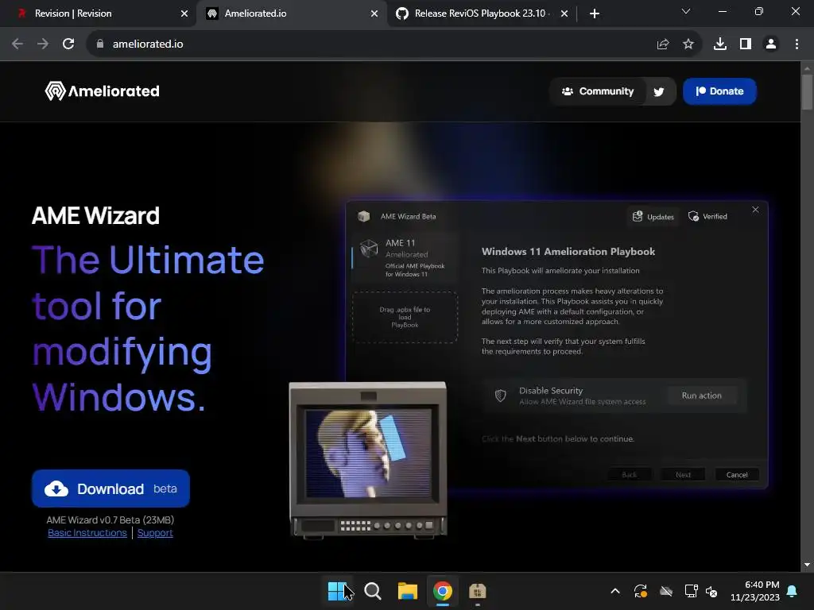Click Chrome icon in taskbar
Image resolution: width=814 pixels, height=610 pixels.
442,591
